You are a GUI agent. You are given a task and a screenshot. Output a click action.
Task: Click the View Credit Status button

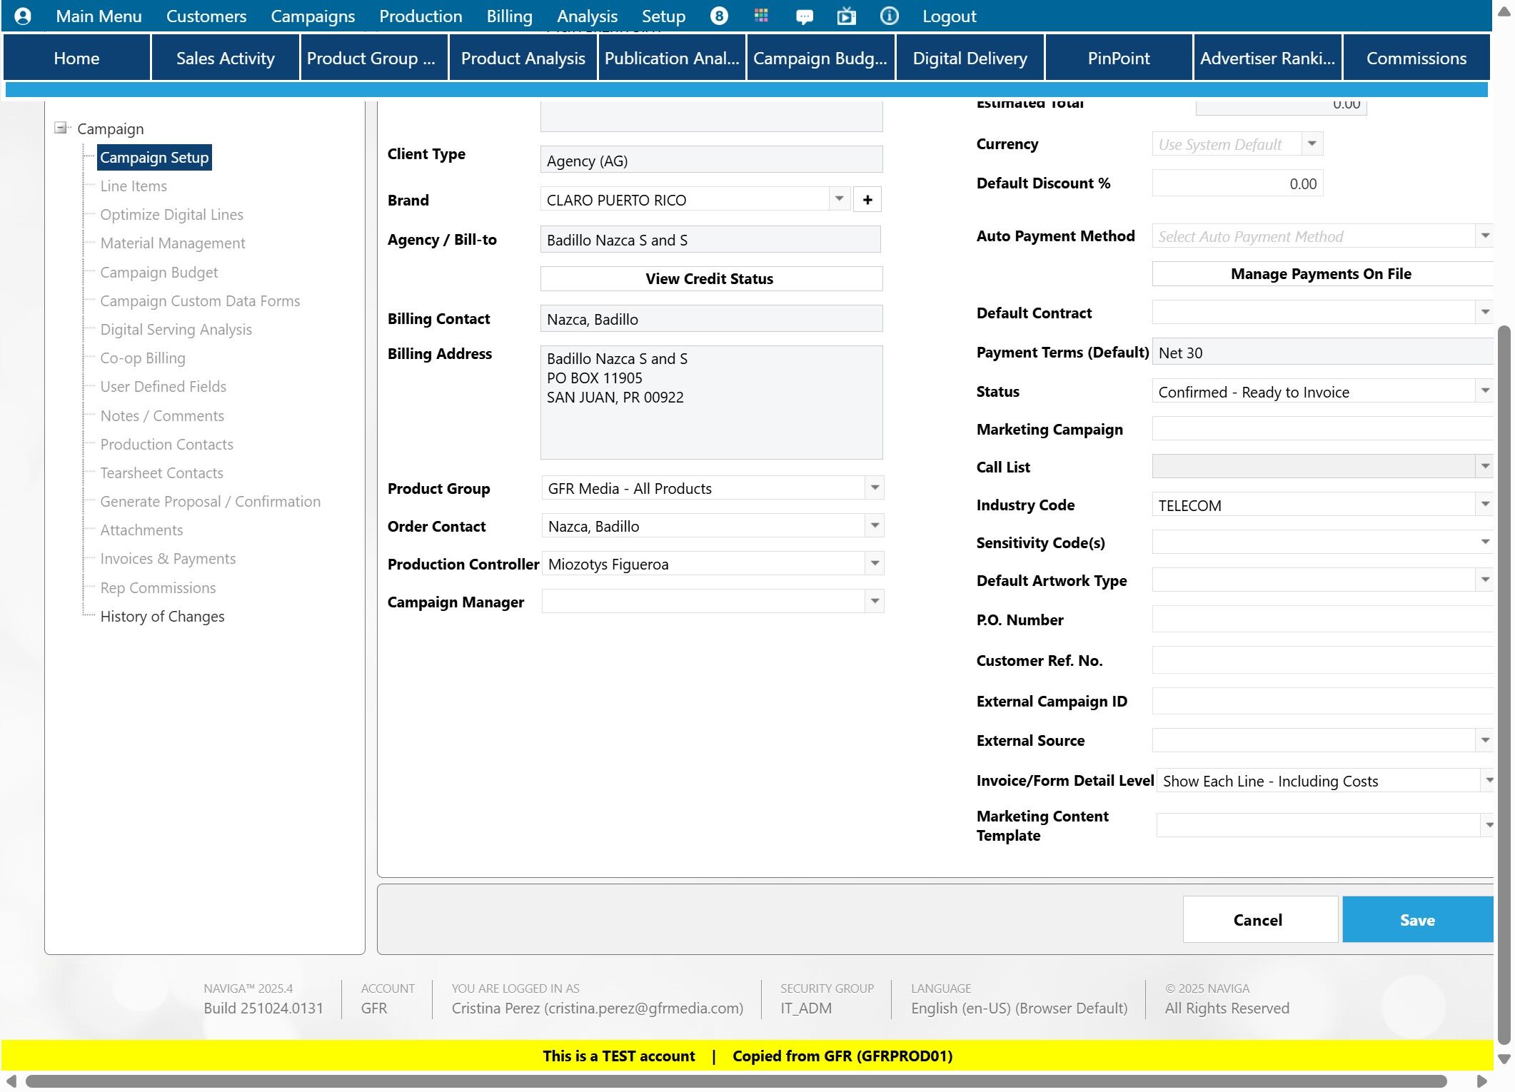(710, 278)
